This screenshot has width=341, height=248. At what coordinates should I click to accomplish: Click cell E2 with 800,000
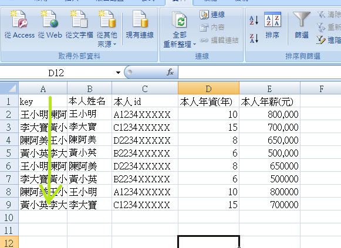[269, 114]
